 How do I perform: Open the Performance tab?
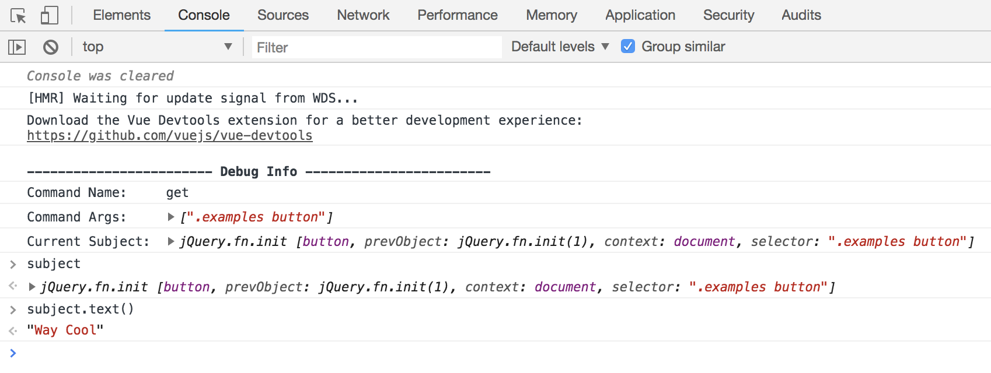(458, 15)
